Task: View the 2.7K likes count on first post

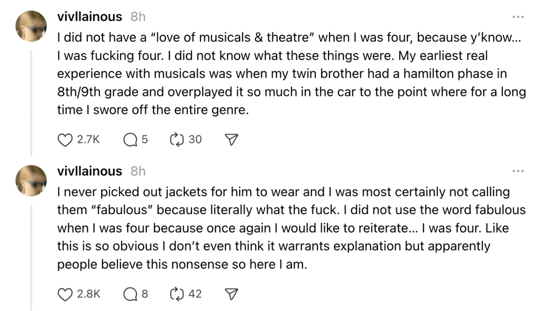Action: click(x=88, y=140)
